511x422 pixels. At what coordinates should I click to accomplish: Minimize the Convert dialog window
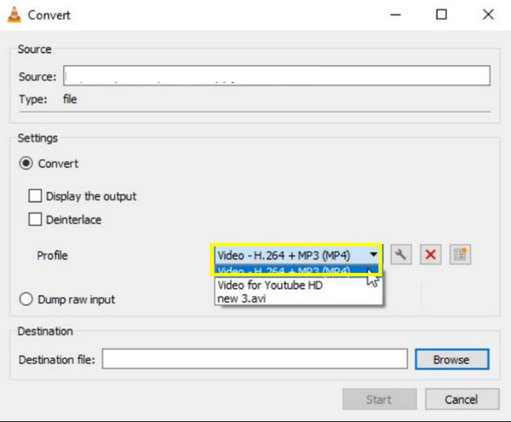coord(393,14)
